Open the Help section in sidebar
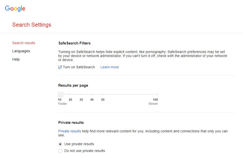 (16, 59)
